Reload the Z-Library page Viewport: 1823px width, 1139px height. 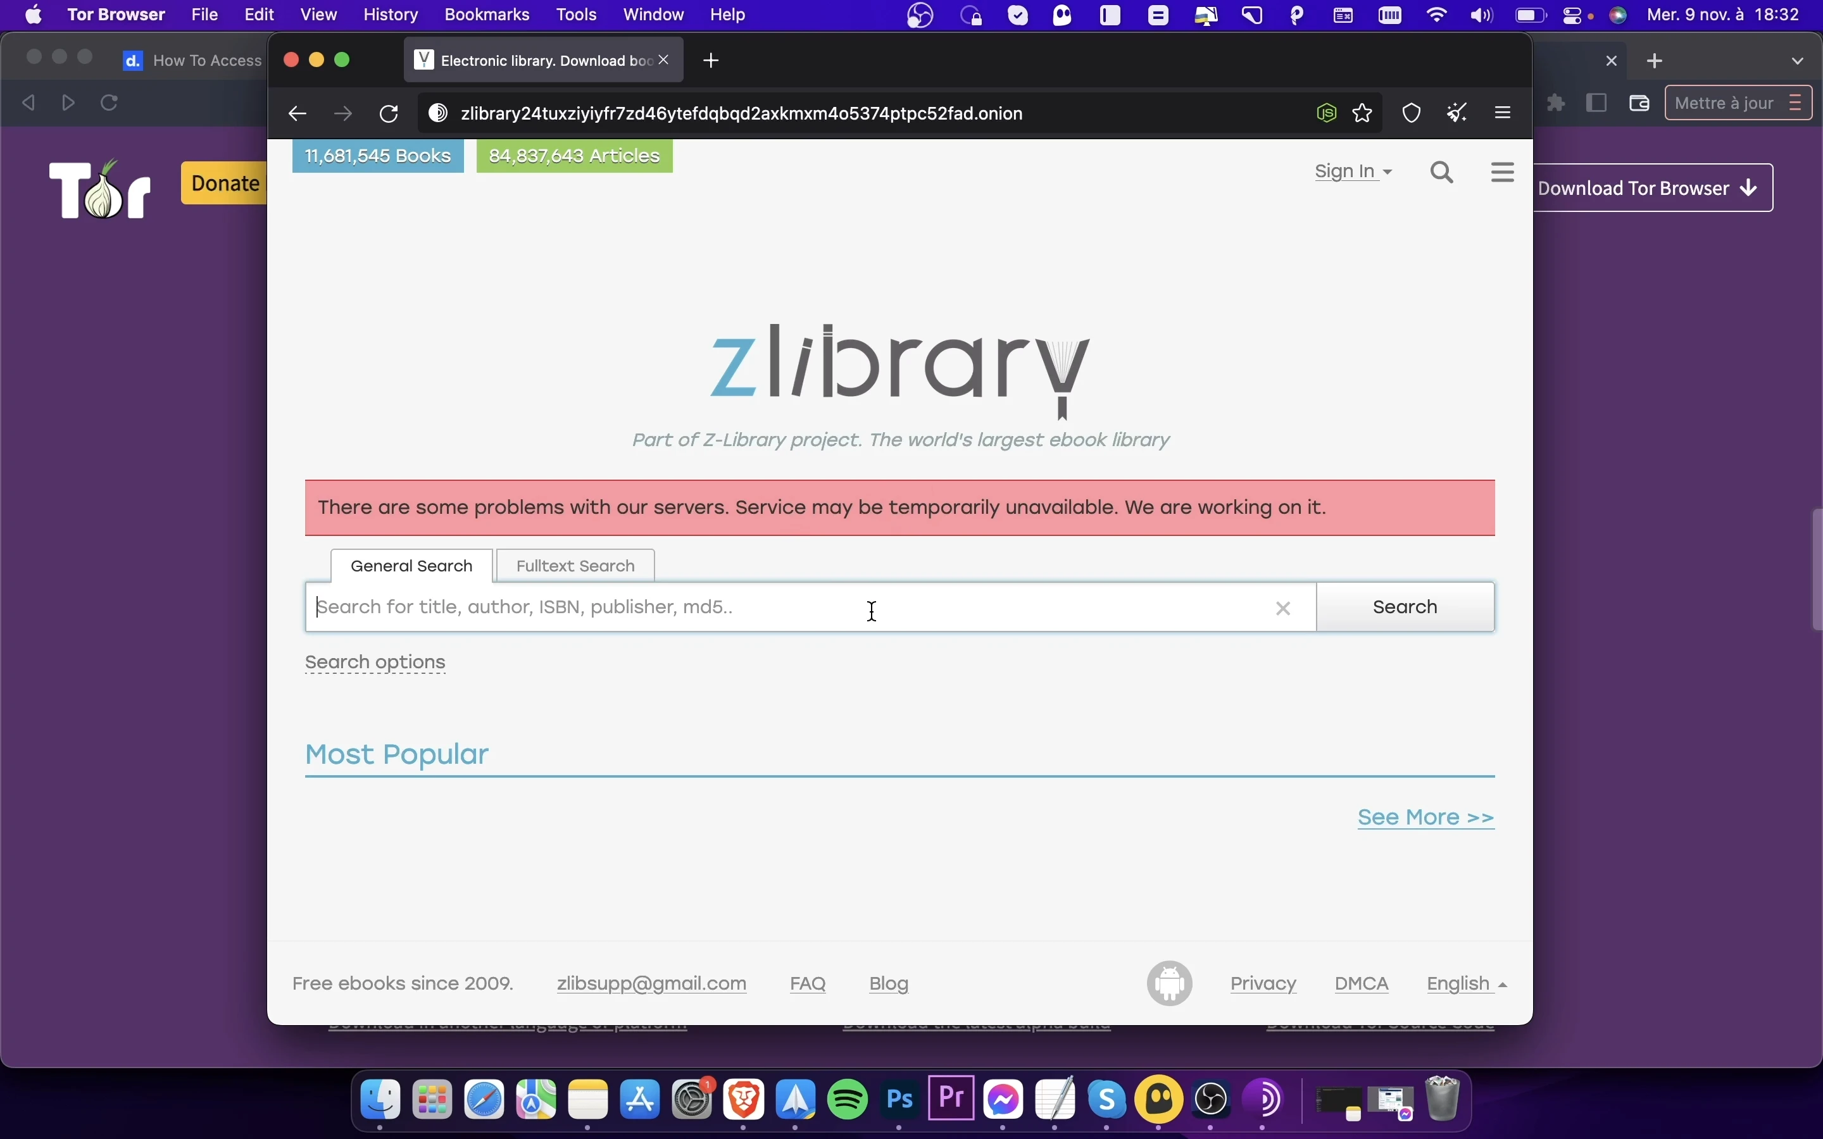(x=390, y=114)
